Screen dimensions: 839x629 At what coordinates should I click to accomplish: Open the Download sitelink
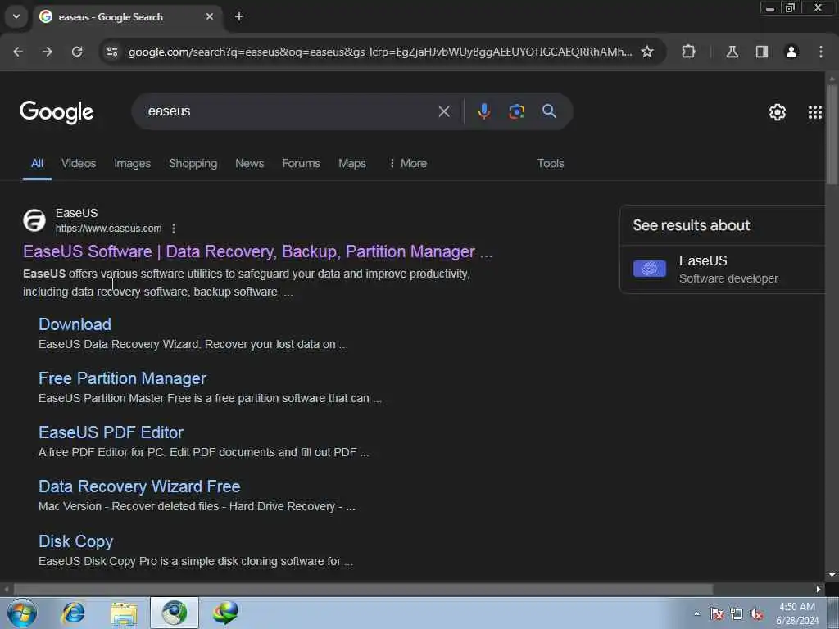tap(75, 324)
